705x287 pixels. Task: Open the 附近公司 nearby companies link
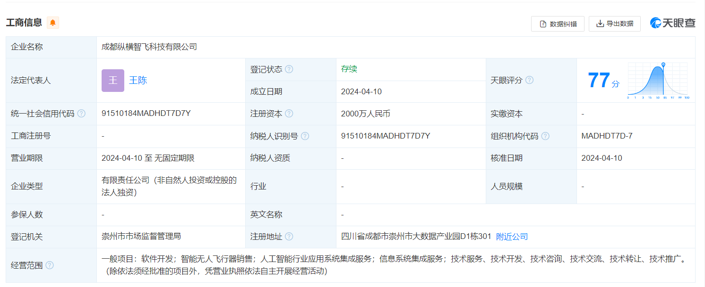pyautogui.click(x=512, y=237)
